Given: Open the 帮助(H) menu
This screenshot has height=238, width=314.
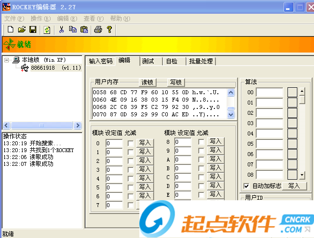Looking at the screenshot, I should click(x=120, y=19).
